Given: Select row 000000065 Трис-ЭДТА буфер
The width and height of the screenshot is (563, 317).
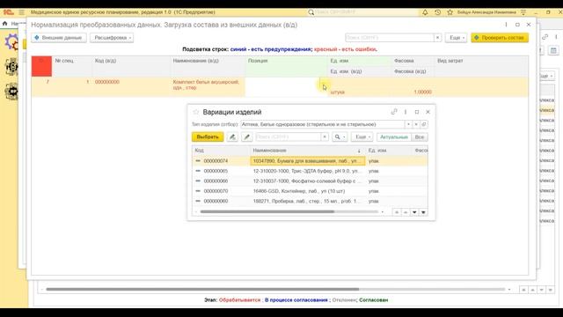Looking at the screenshot, I should [x=310, y=171].
